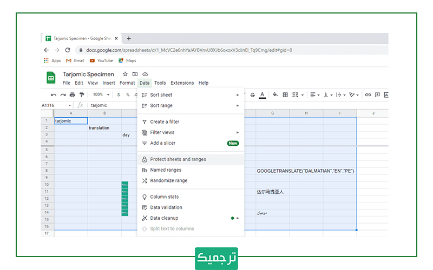
Task: Choose Add a slicer
Action: pos(191,143)
